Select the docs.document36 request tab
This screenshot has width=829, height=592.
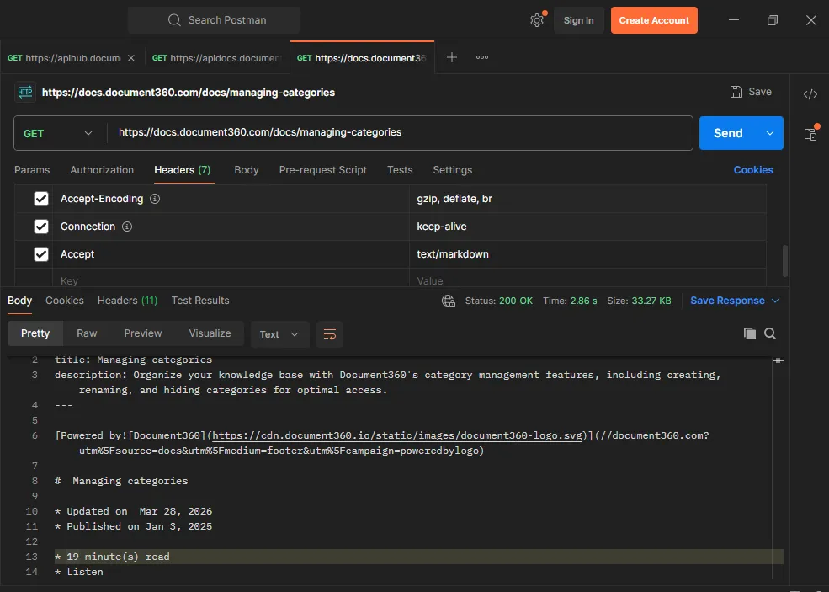[362, 57]
